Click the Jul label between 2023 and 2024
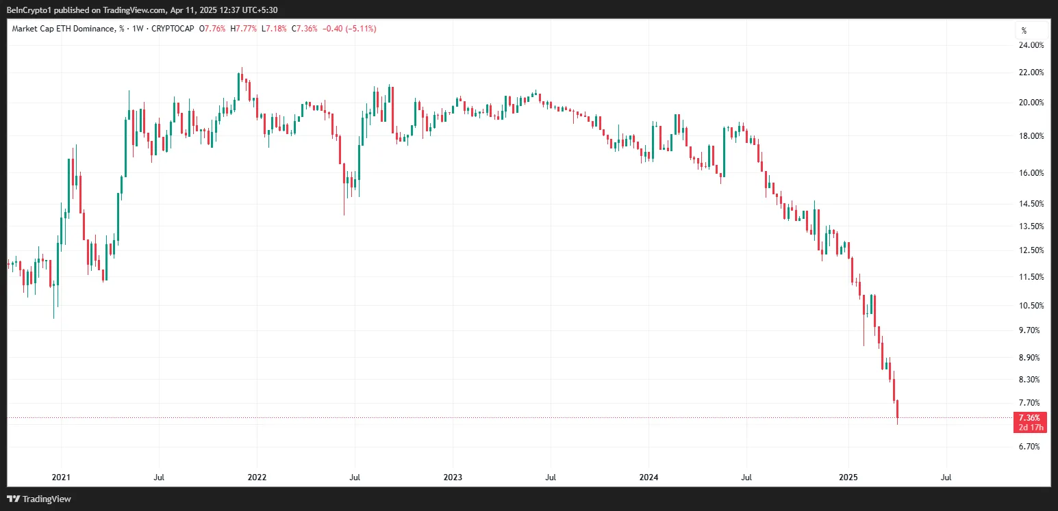Screen dimensions: 1058x511 pyautogui.click(x=550, y=476)
